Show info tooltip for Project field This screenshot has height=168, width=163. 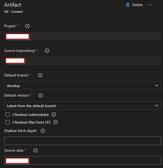tap(27, 26)
